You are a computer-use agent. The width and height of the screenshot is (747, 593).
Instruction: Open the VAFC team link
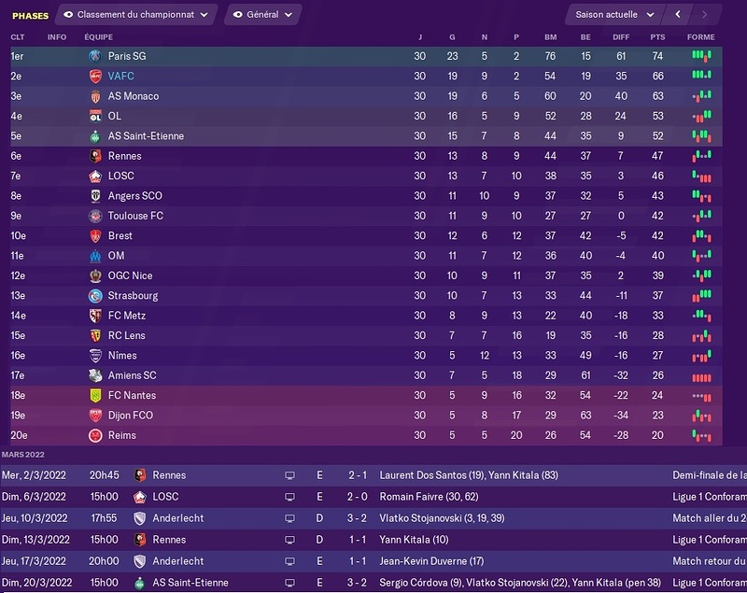(121, 77)
